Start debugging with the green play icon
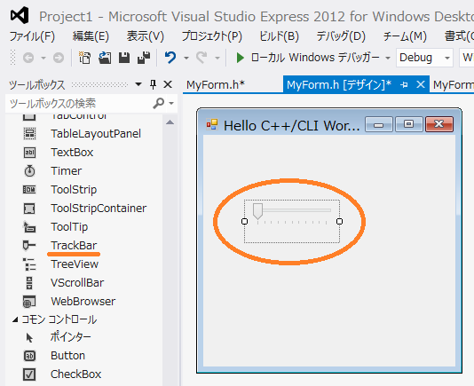Screen dimensions: 474x386 (x=240, y=58)
